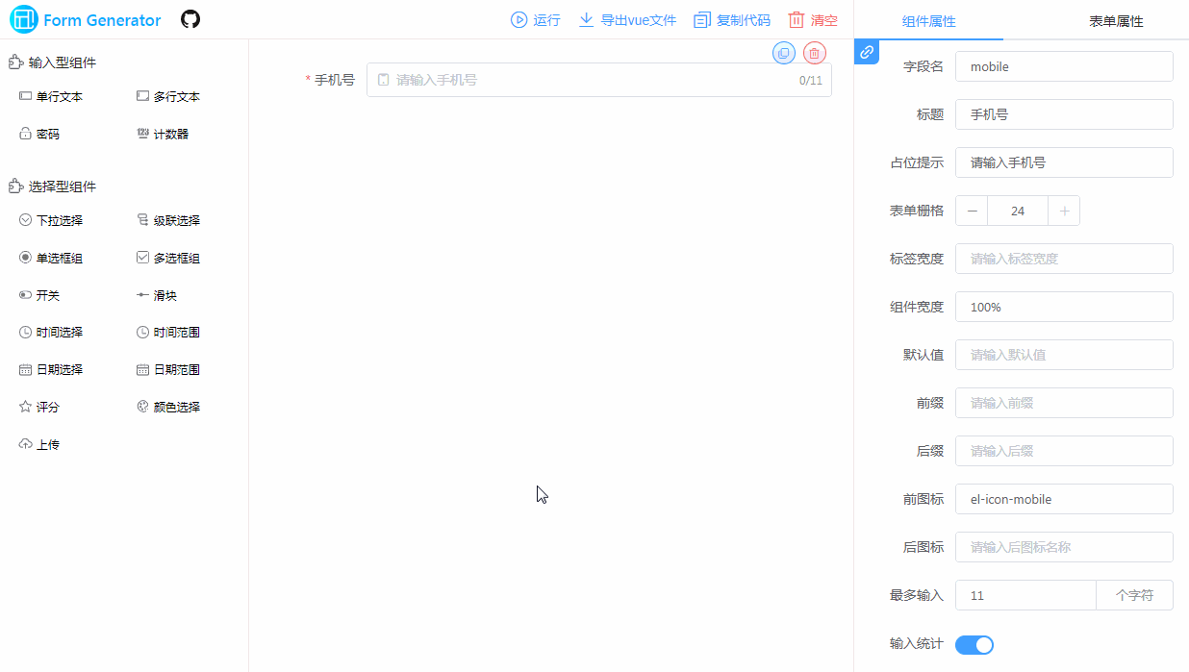The image size is (1189, 672).
Task: Toggle the 输入统计 switch off
Action: coord(974,644)
